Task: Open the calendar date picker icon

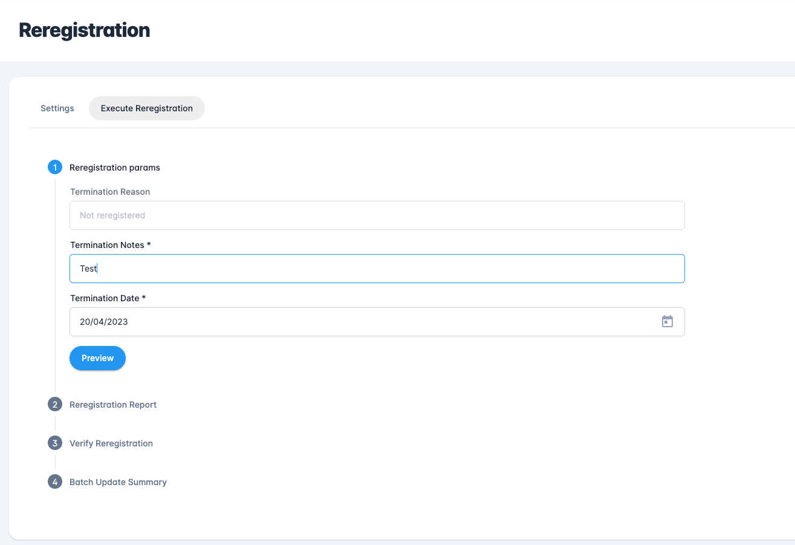Action: coord(667,322)
